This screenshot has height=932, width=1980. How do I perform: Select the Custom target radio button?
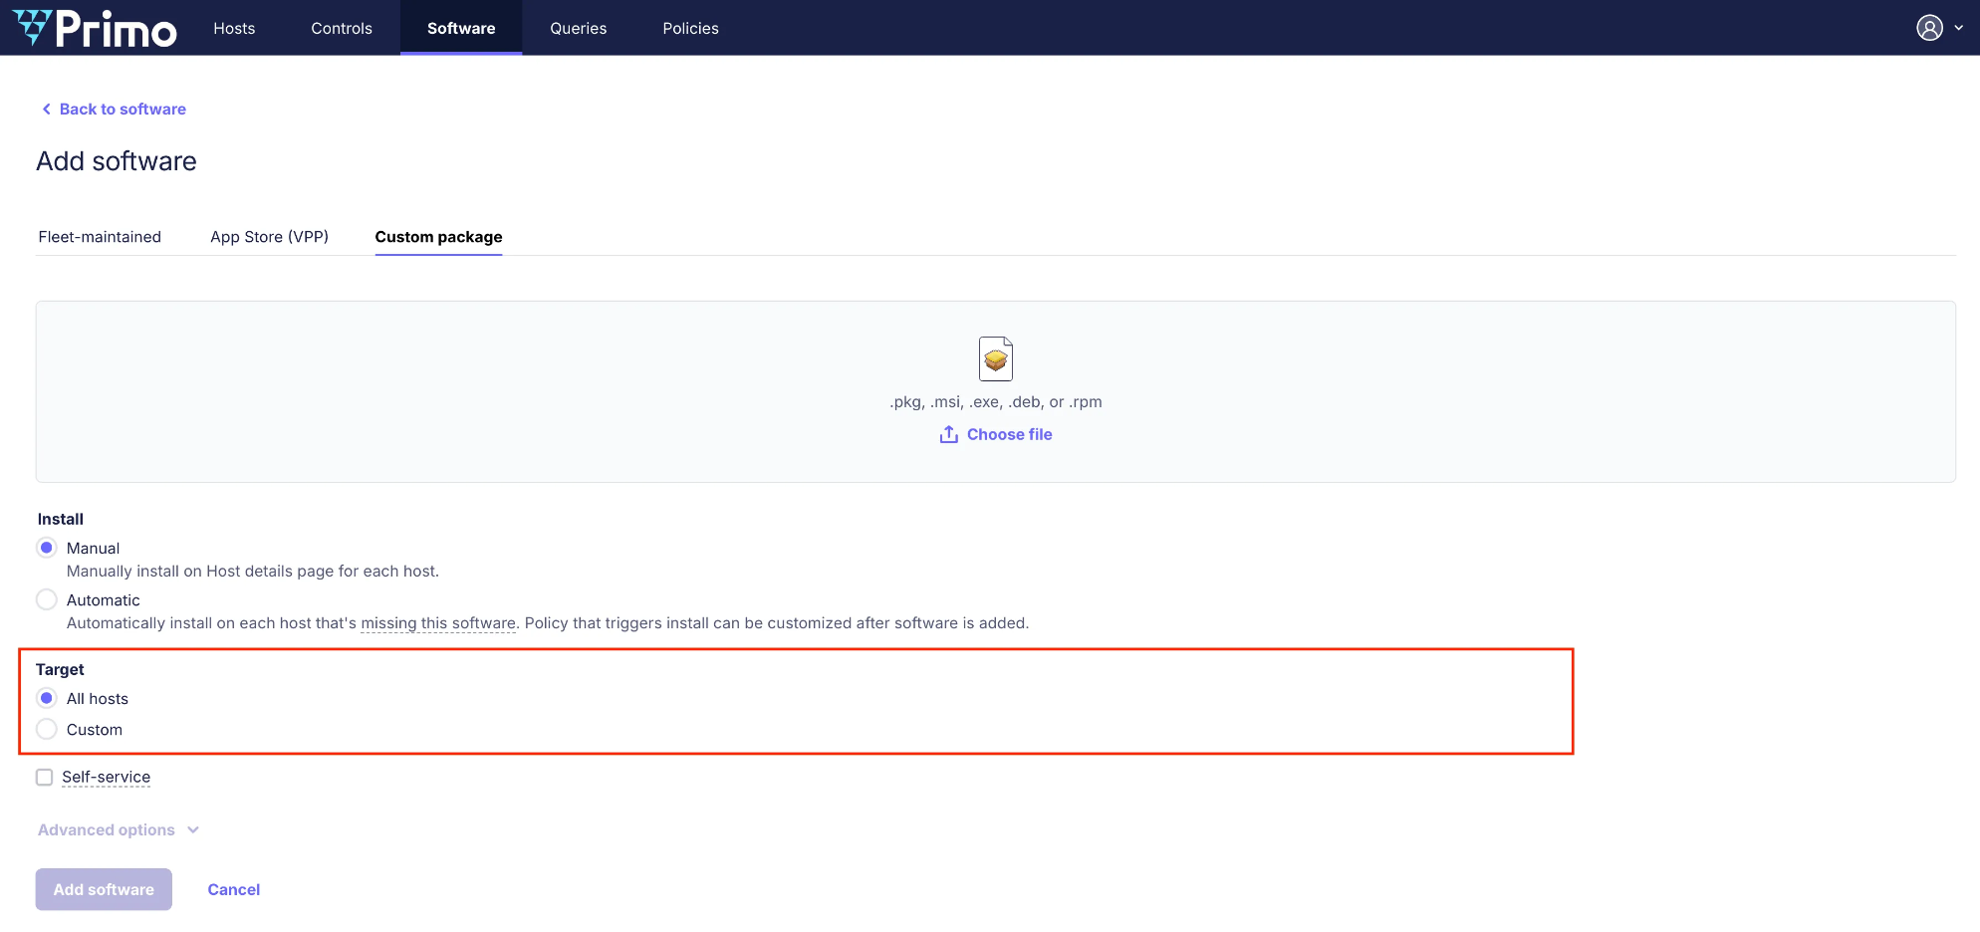[47, 729]
